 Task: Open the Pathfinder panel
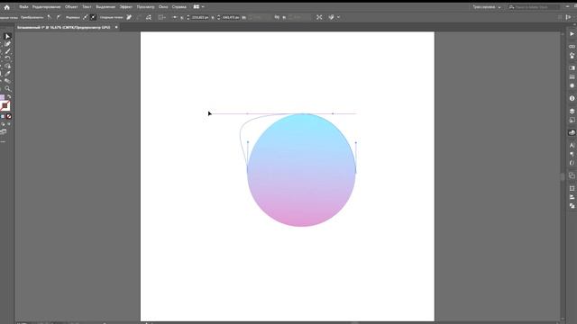[572, 206]
